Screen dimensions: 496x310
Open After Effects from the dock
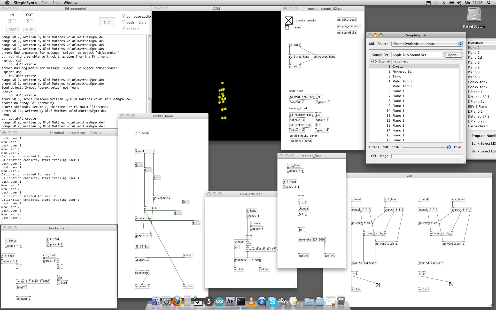[230, 301]
